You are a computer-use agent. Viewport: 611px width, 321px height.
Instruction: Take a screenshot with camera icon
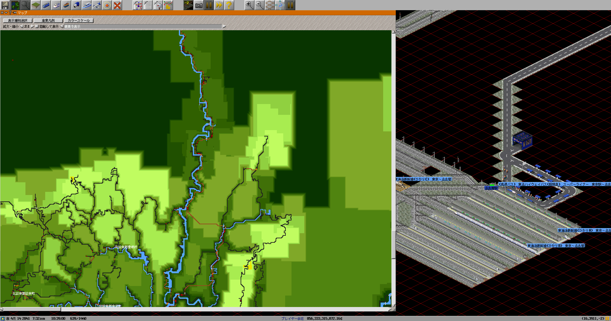(x=199, y=5)
